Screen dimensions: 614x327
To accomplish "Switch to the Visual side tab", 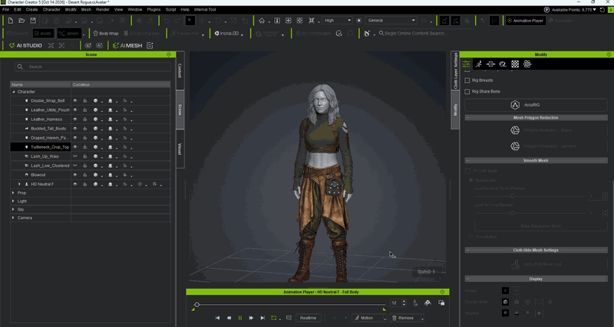I will 180,149.
